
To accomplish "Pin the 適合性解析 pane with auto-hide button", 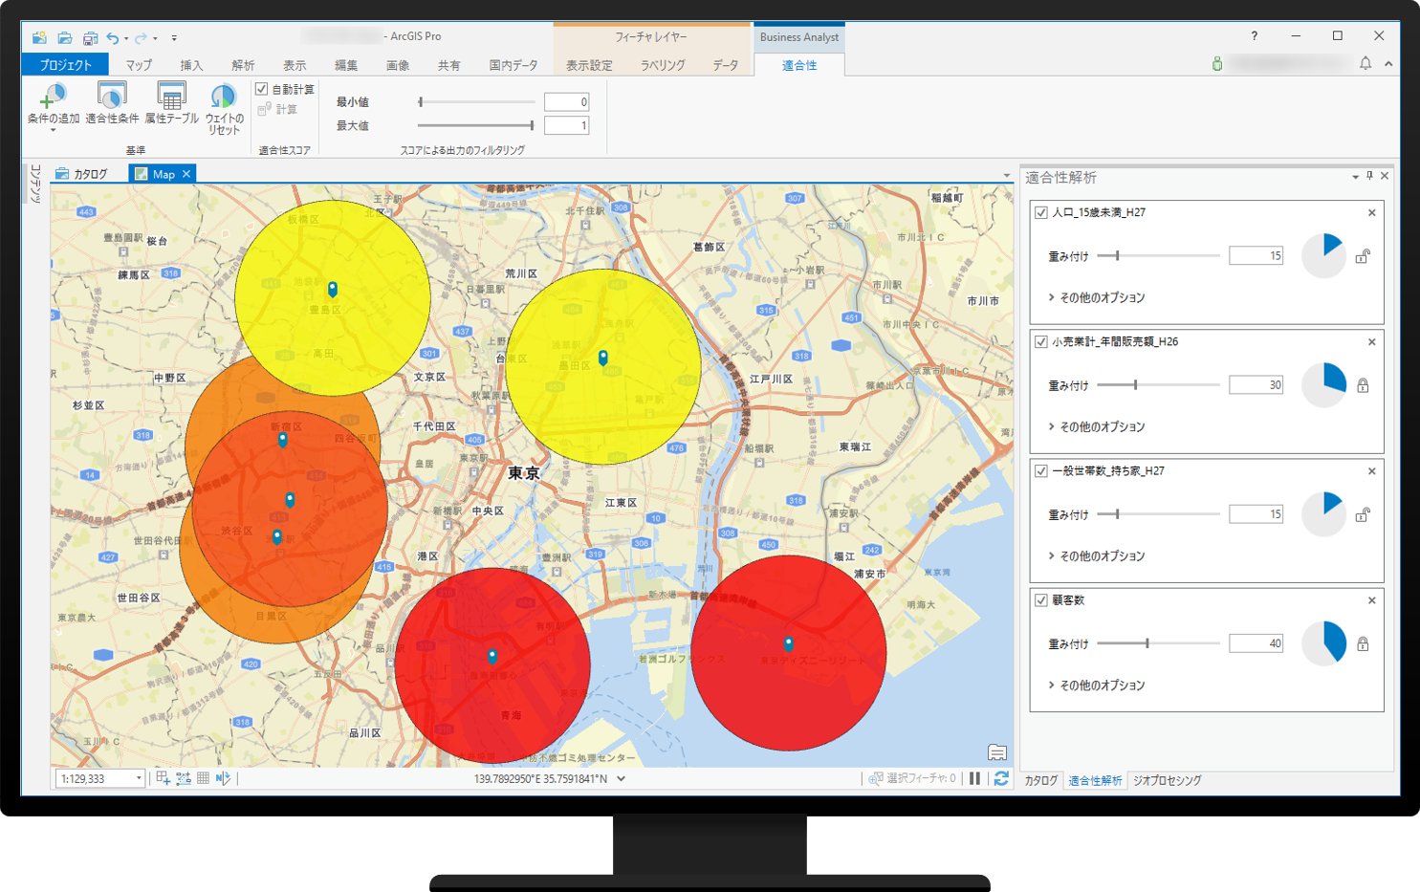I will coord(1369,176).
